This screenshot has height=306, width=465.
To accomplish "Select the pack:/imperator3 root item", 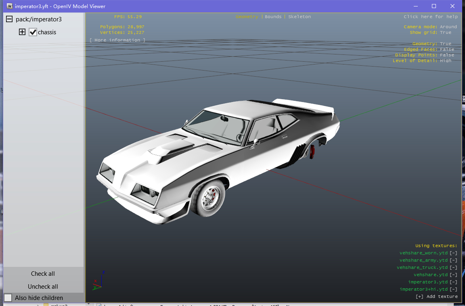I will (x=39, y=19).
